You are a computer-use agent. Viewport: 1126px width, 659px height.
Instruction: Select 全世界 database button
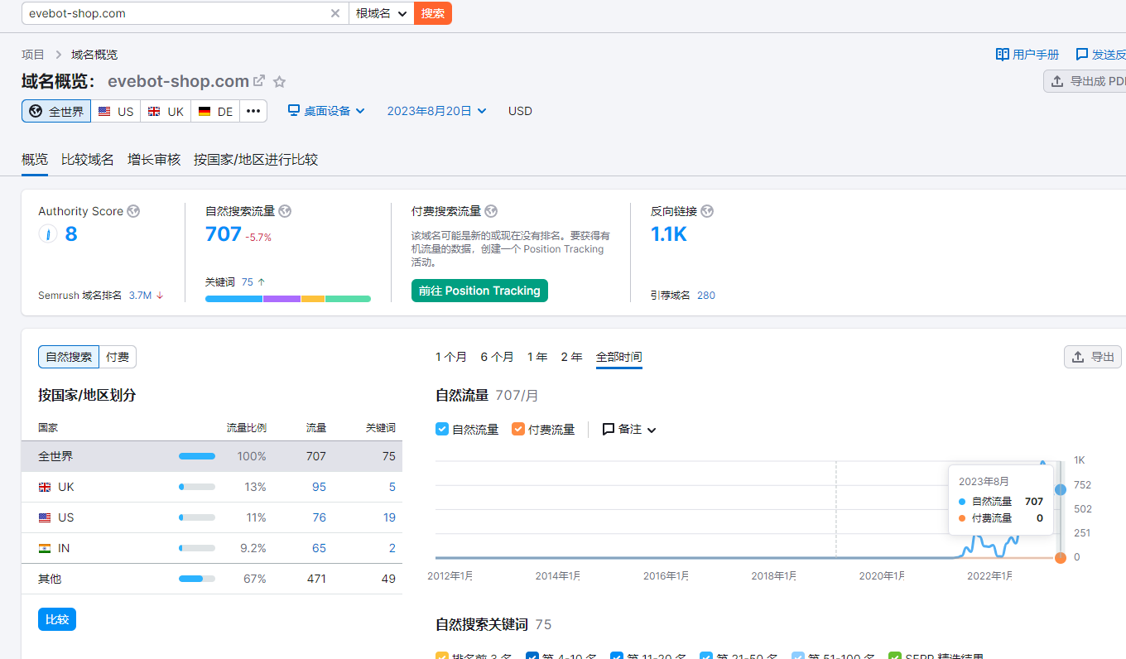[x=56, y=111]
